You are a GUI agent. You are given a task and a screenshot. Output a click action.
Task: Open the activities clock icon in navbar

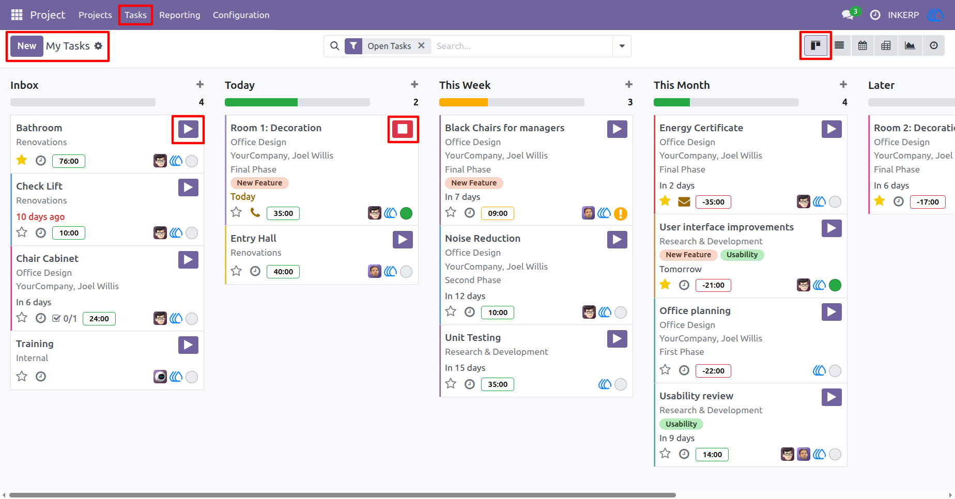875,15
